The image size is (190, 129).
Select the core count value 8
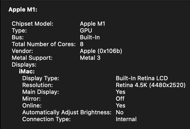82,44
